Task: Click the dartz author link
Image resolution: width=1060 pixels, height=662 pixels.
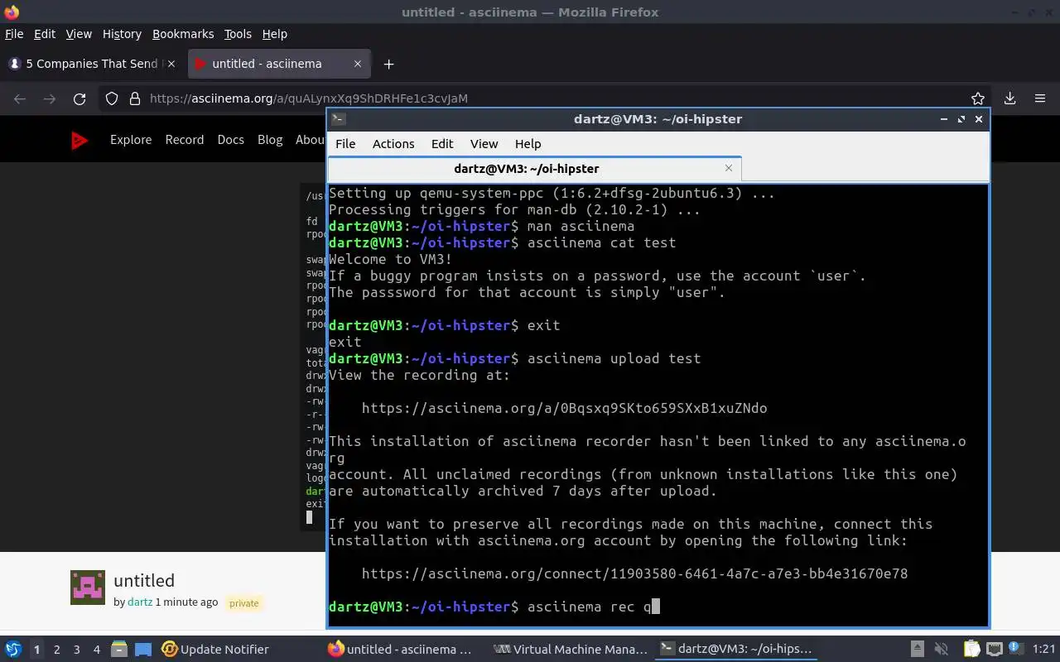Action: (140, 602)
